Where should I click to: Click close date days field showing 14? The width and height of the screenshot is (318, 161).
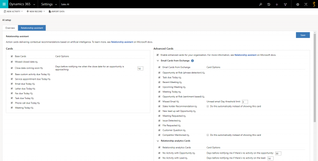tap(140, 69)
